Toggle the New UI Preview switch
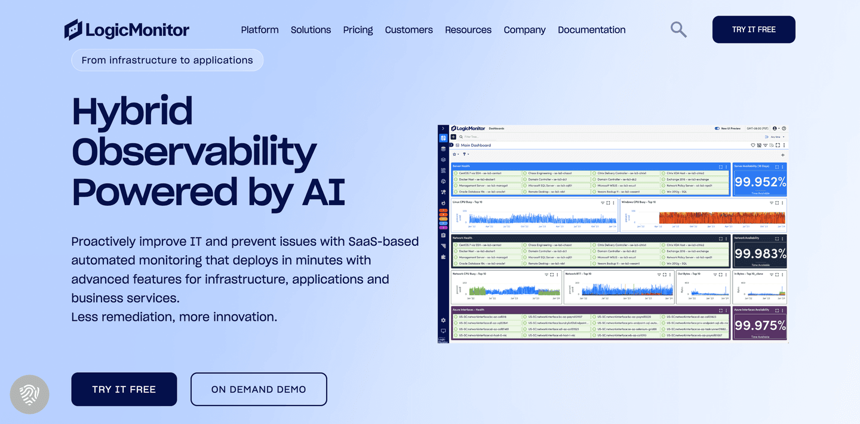This screenshot has height=424, width=860. tap(717, 128)
